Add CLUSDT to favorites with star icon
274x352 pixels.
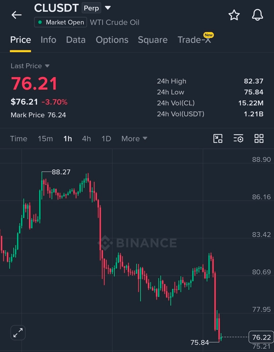(234, 15)
